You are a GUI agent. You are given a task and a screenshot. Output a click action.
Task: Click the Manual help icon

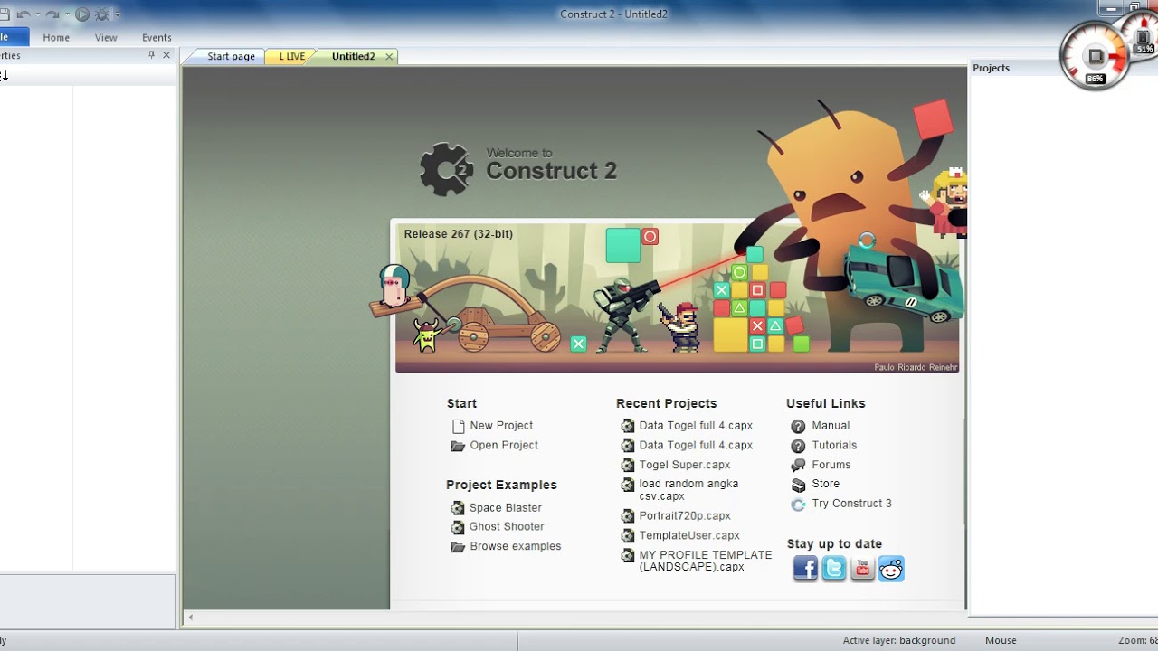tap(798, 426)
